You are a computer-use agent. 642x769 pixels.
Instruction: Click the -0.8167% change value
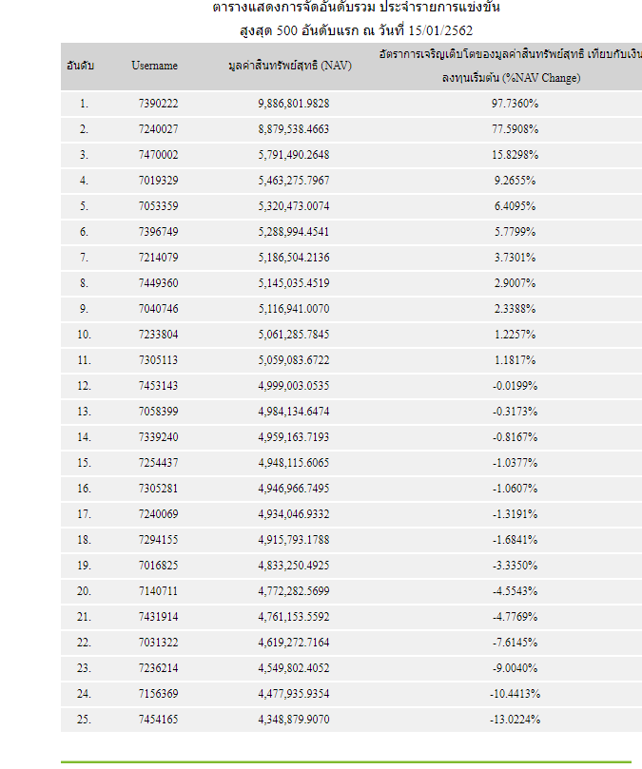point(514,436)
